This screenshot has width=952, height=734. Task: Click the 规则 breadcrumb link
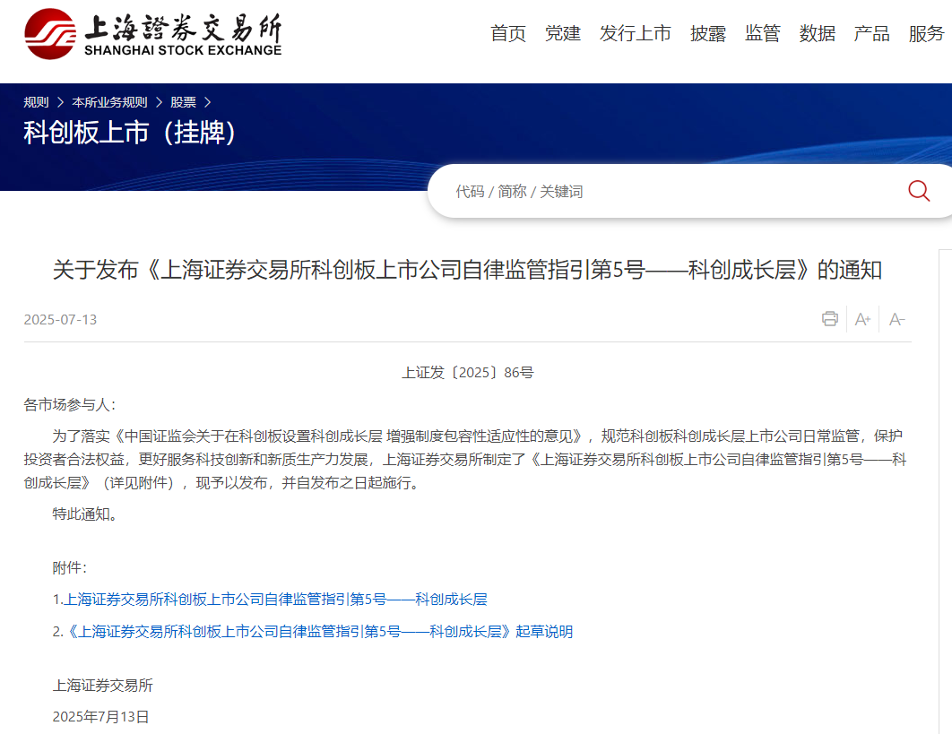[x=36, y=102]
